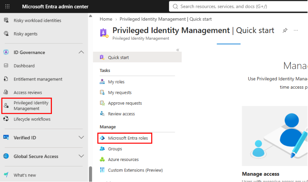Open My roles under Tasks
Screen dimensions: 308x182
click(116, 82)
